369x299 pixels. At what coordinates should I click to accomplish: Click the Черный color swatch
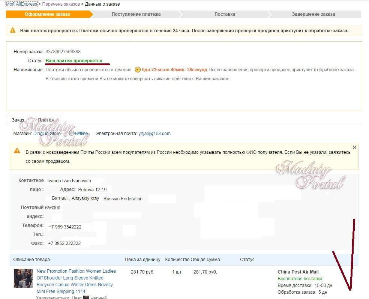click(86, 297)
